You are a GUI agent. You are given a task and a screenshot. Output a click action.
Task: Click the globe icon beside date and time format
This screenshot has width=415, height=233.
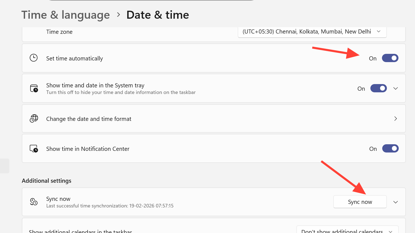coord(34,118)
